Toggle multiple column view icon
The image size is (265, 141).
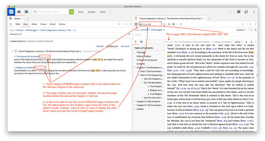(x=174, y=24)
